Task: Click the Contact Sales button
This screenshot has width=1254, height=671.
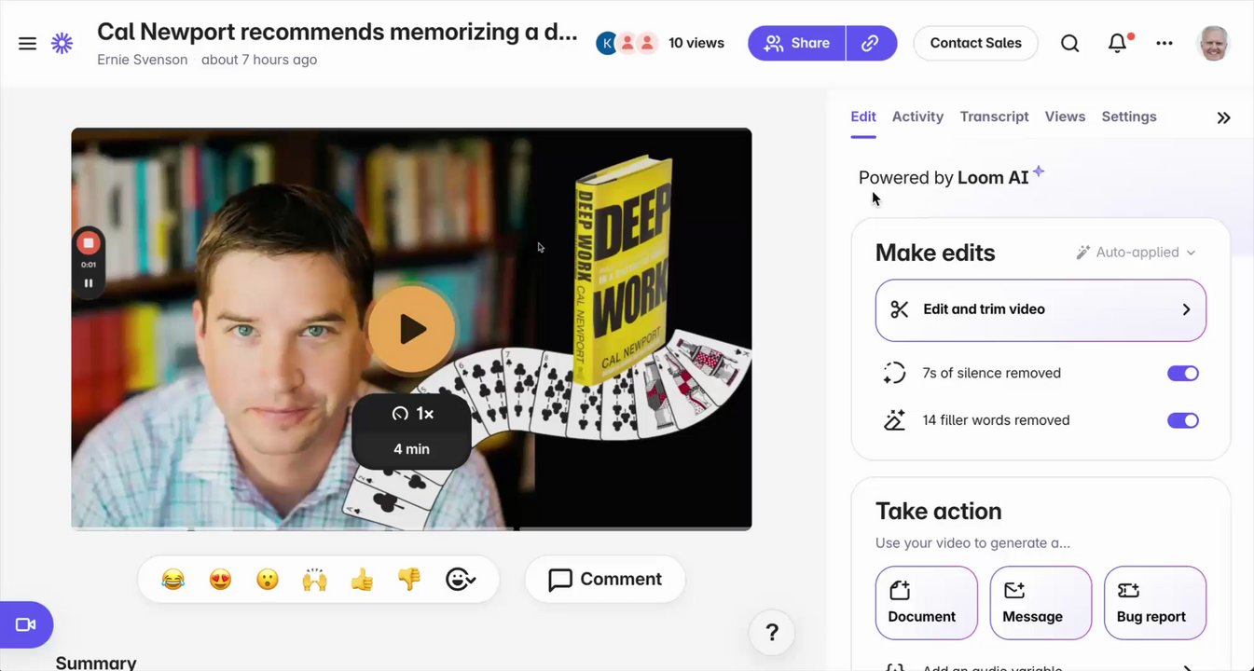Action: coord(975,43)
